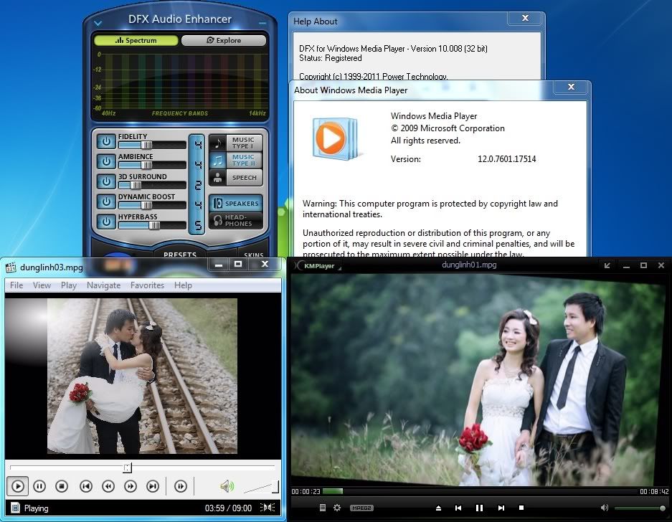Click the 03:59 / 09:00 time display
The image size is (672, 522).
click(228, 508)
